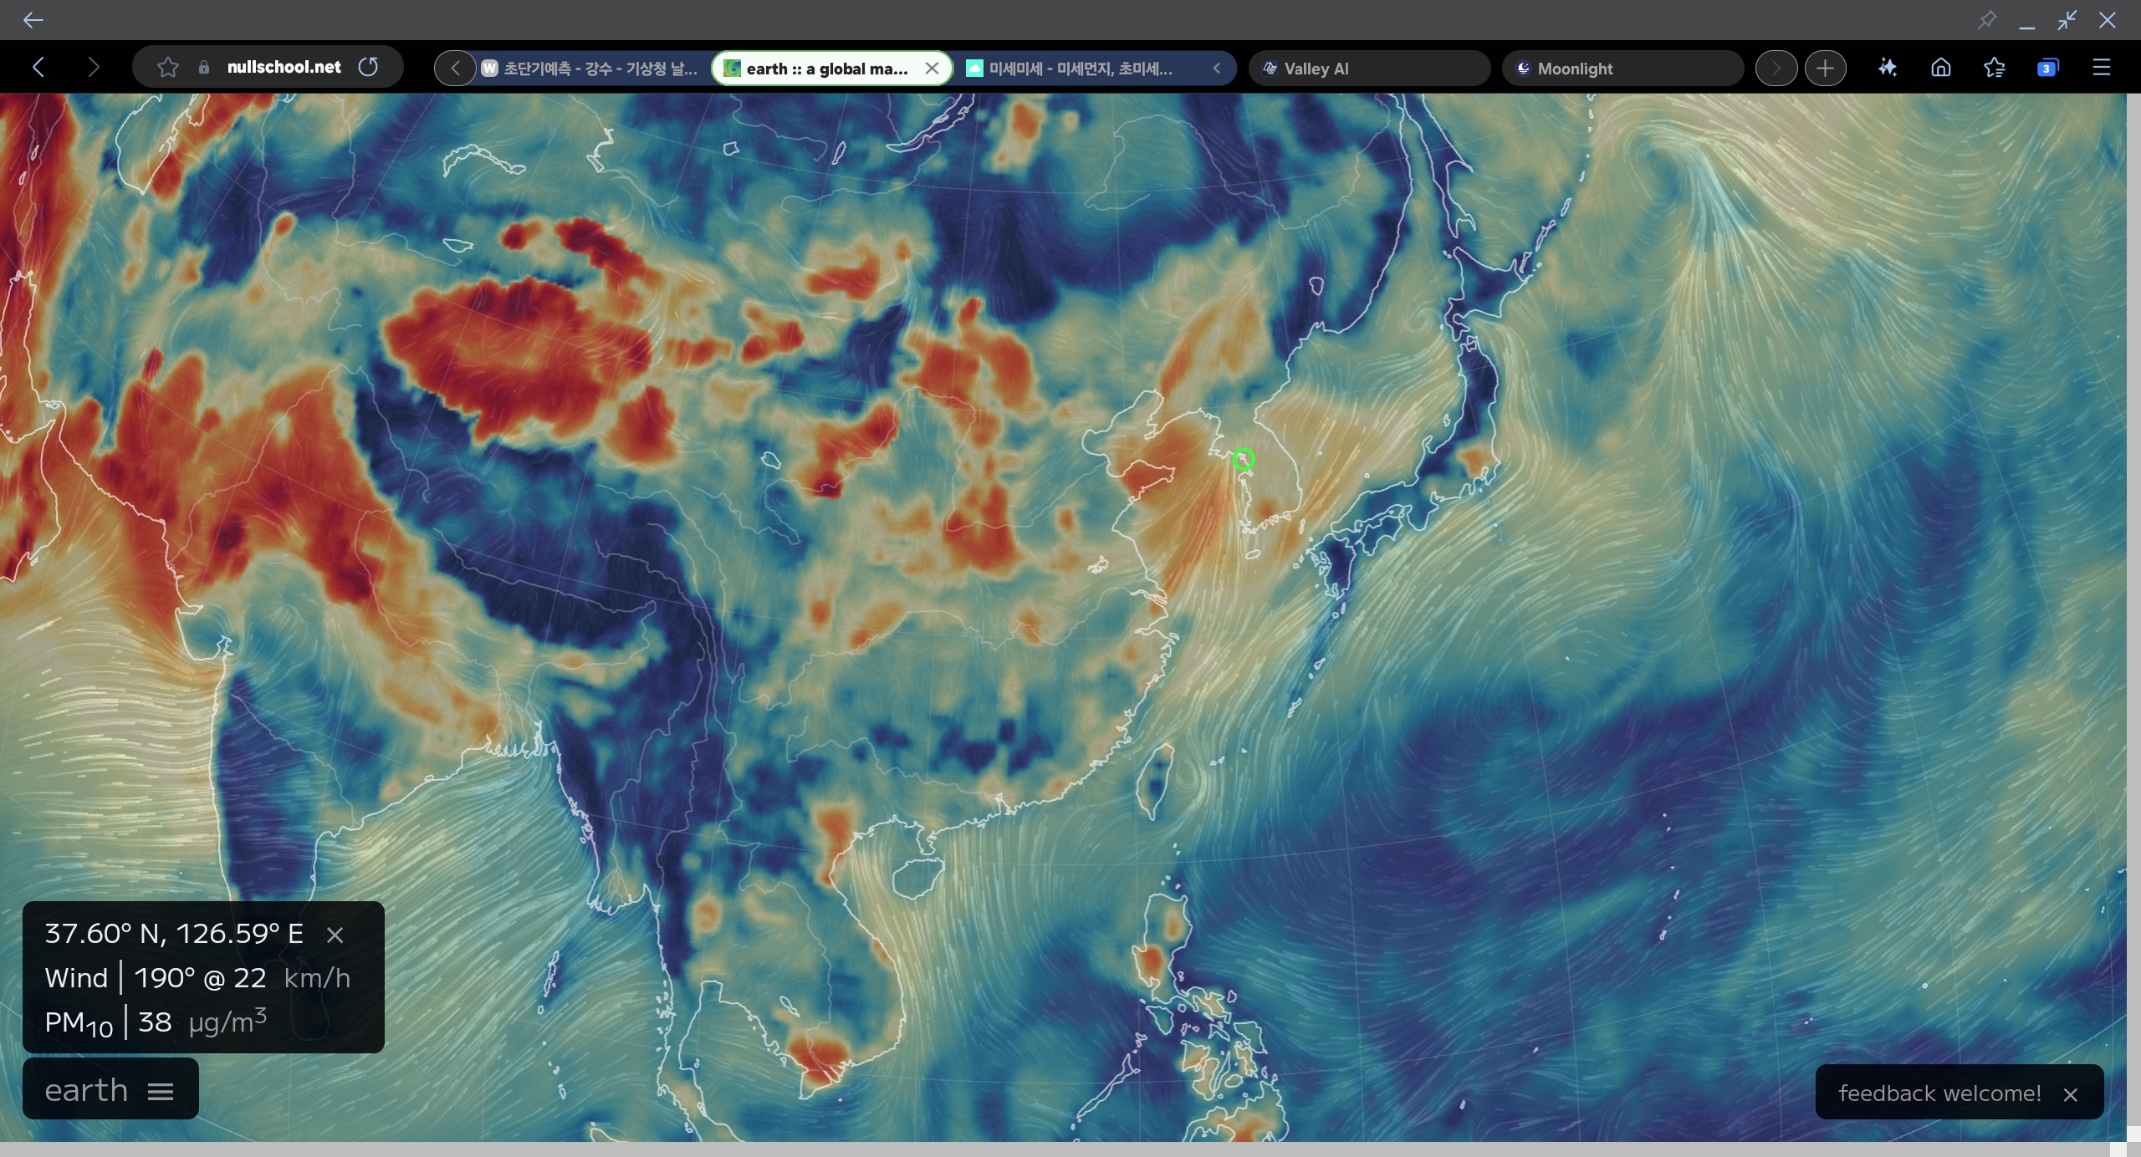This screenshot has width=2141, height=1157.
Task: Click the PM10 value 38
Action: [x=155, y=1022]
